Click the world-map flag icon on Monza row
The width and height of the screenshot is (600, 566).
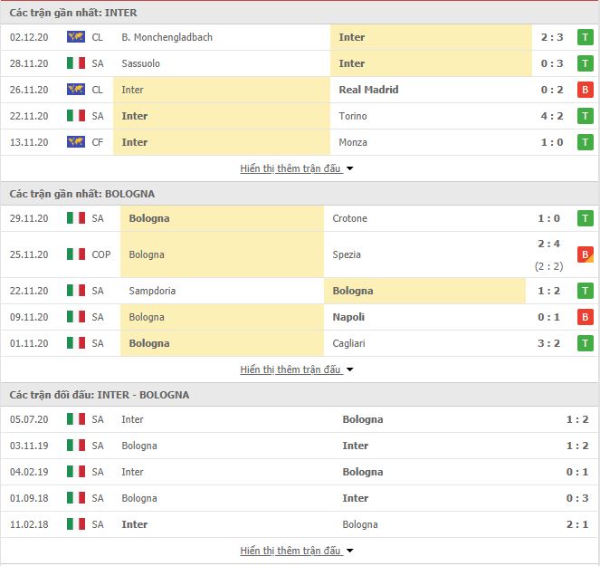[x=76, y=142]
